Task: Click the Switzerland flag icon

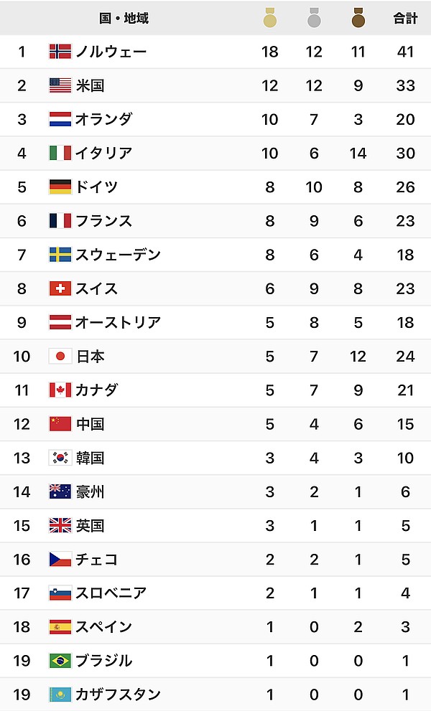Action: pos(60,288)
